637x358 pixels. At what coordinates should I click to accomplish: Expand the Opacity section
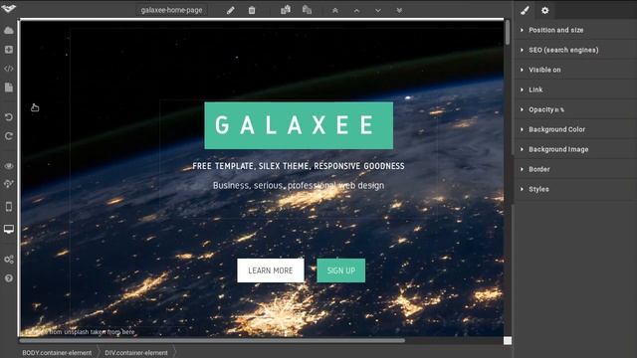tap(575, 109)
